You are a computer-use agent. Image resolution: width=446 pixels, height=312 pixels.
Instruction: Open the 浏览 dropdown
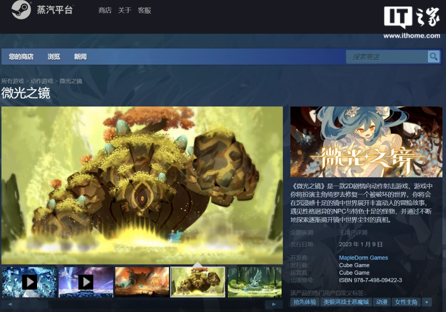[x=54, y=57]
